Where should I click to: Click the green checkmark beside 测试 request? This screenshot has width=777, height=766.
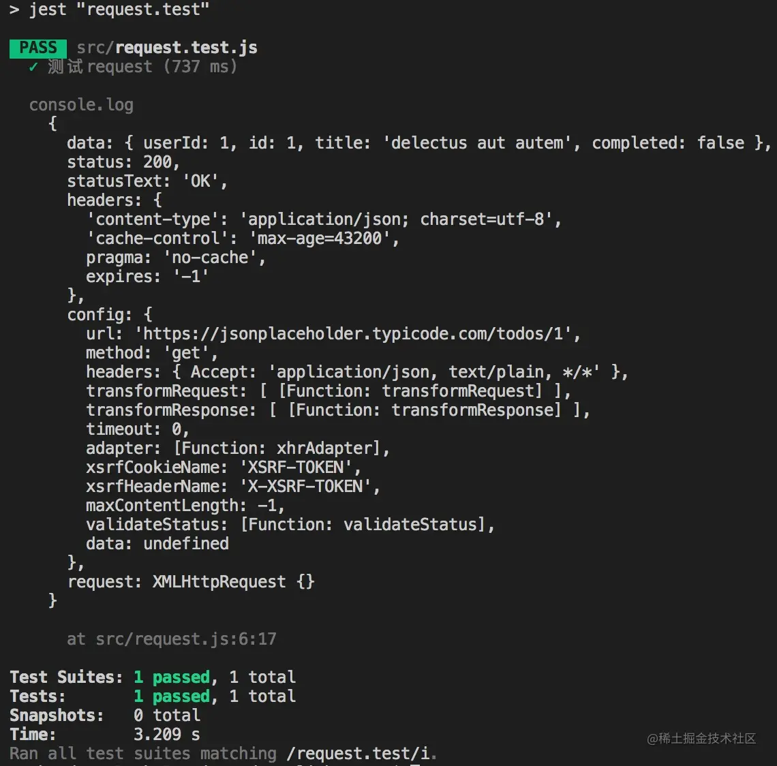(33, 67)
